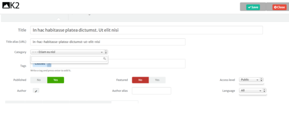289x115 pixels.
Task: Click the Language stepper arrows
Action: (x=264, y=91)
